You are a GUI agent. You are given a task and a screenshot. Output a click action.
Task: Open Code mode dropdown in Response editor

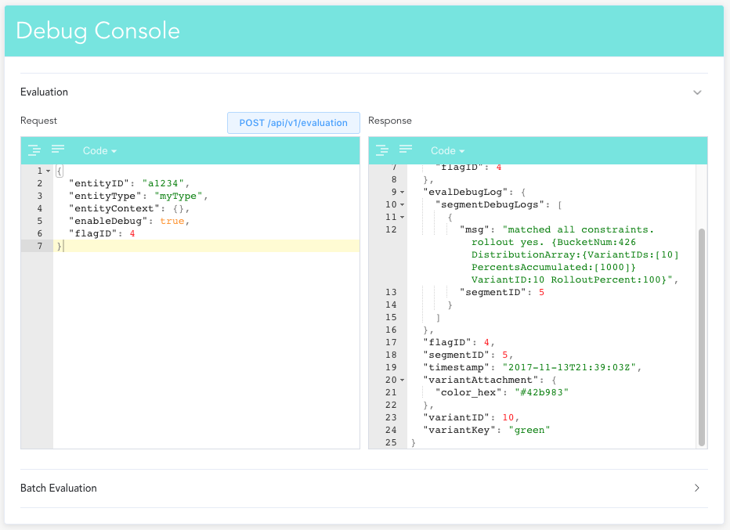coord(447,151)
